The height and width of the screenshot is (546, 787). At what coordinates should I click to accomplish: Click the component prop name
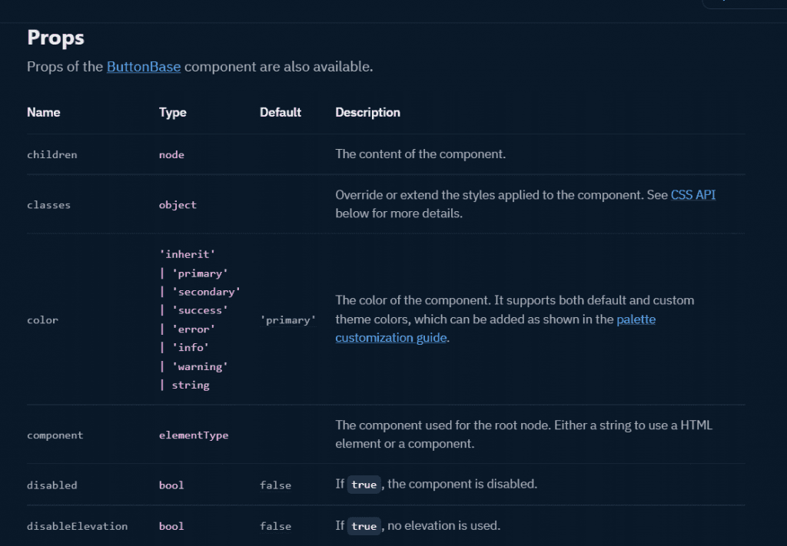click(55, 435)
